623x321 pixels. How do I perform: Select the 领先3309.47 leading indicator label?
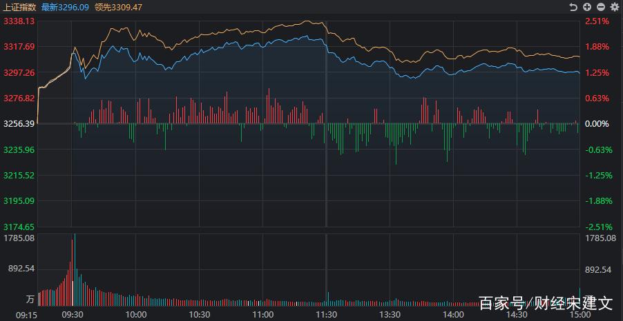118,7
